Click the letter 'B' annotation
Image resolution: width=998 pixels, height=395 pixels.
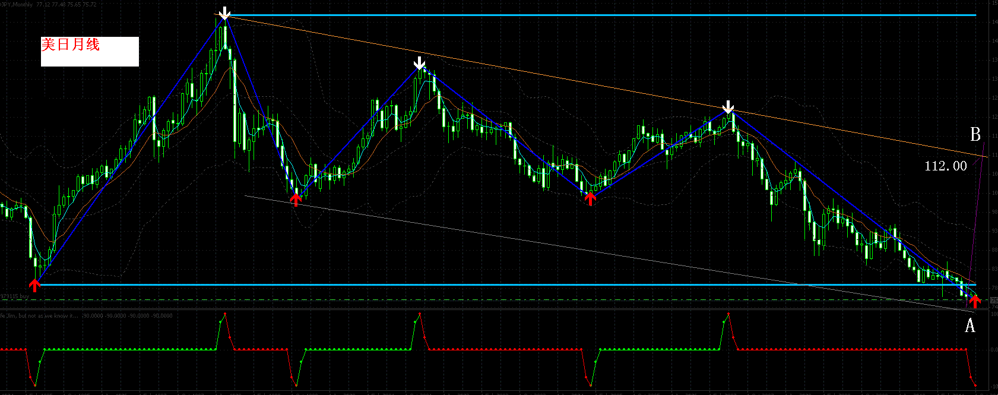[975, 135]
